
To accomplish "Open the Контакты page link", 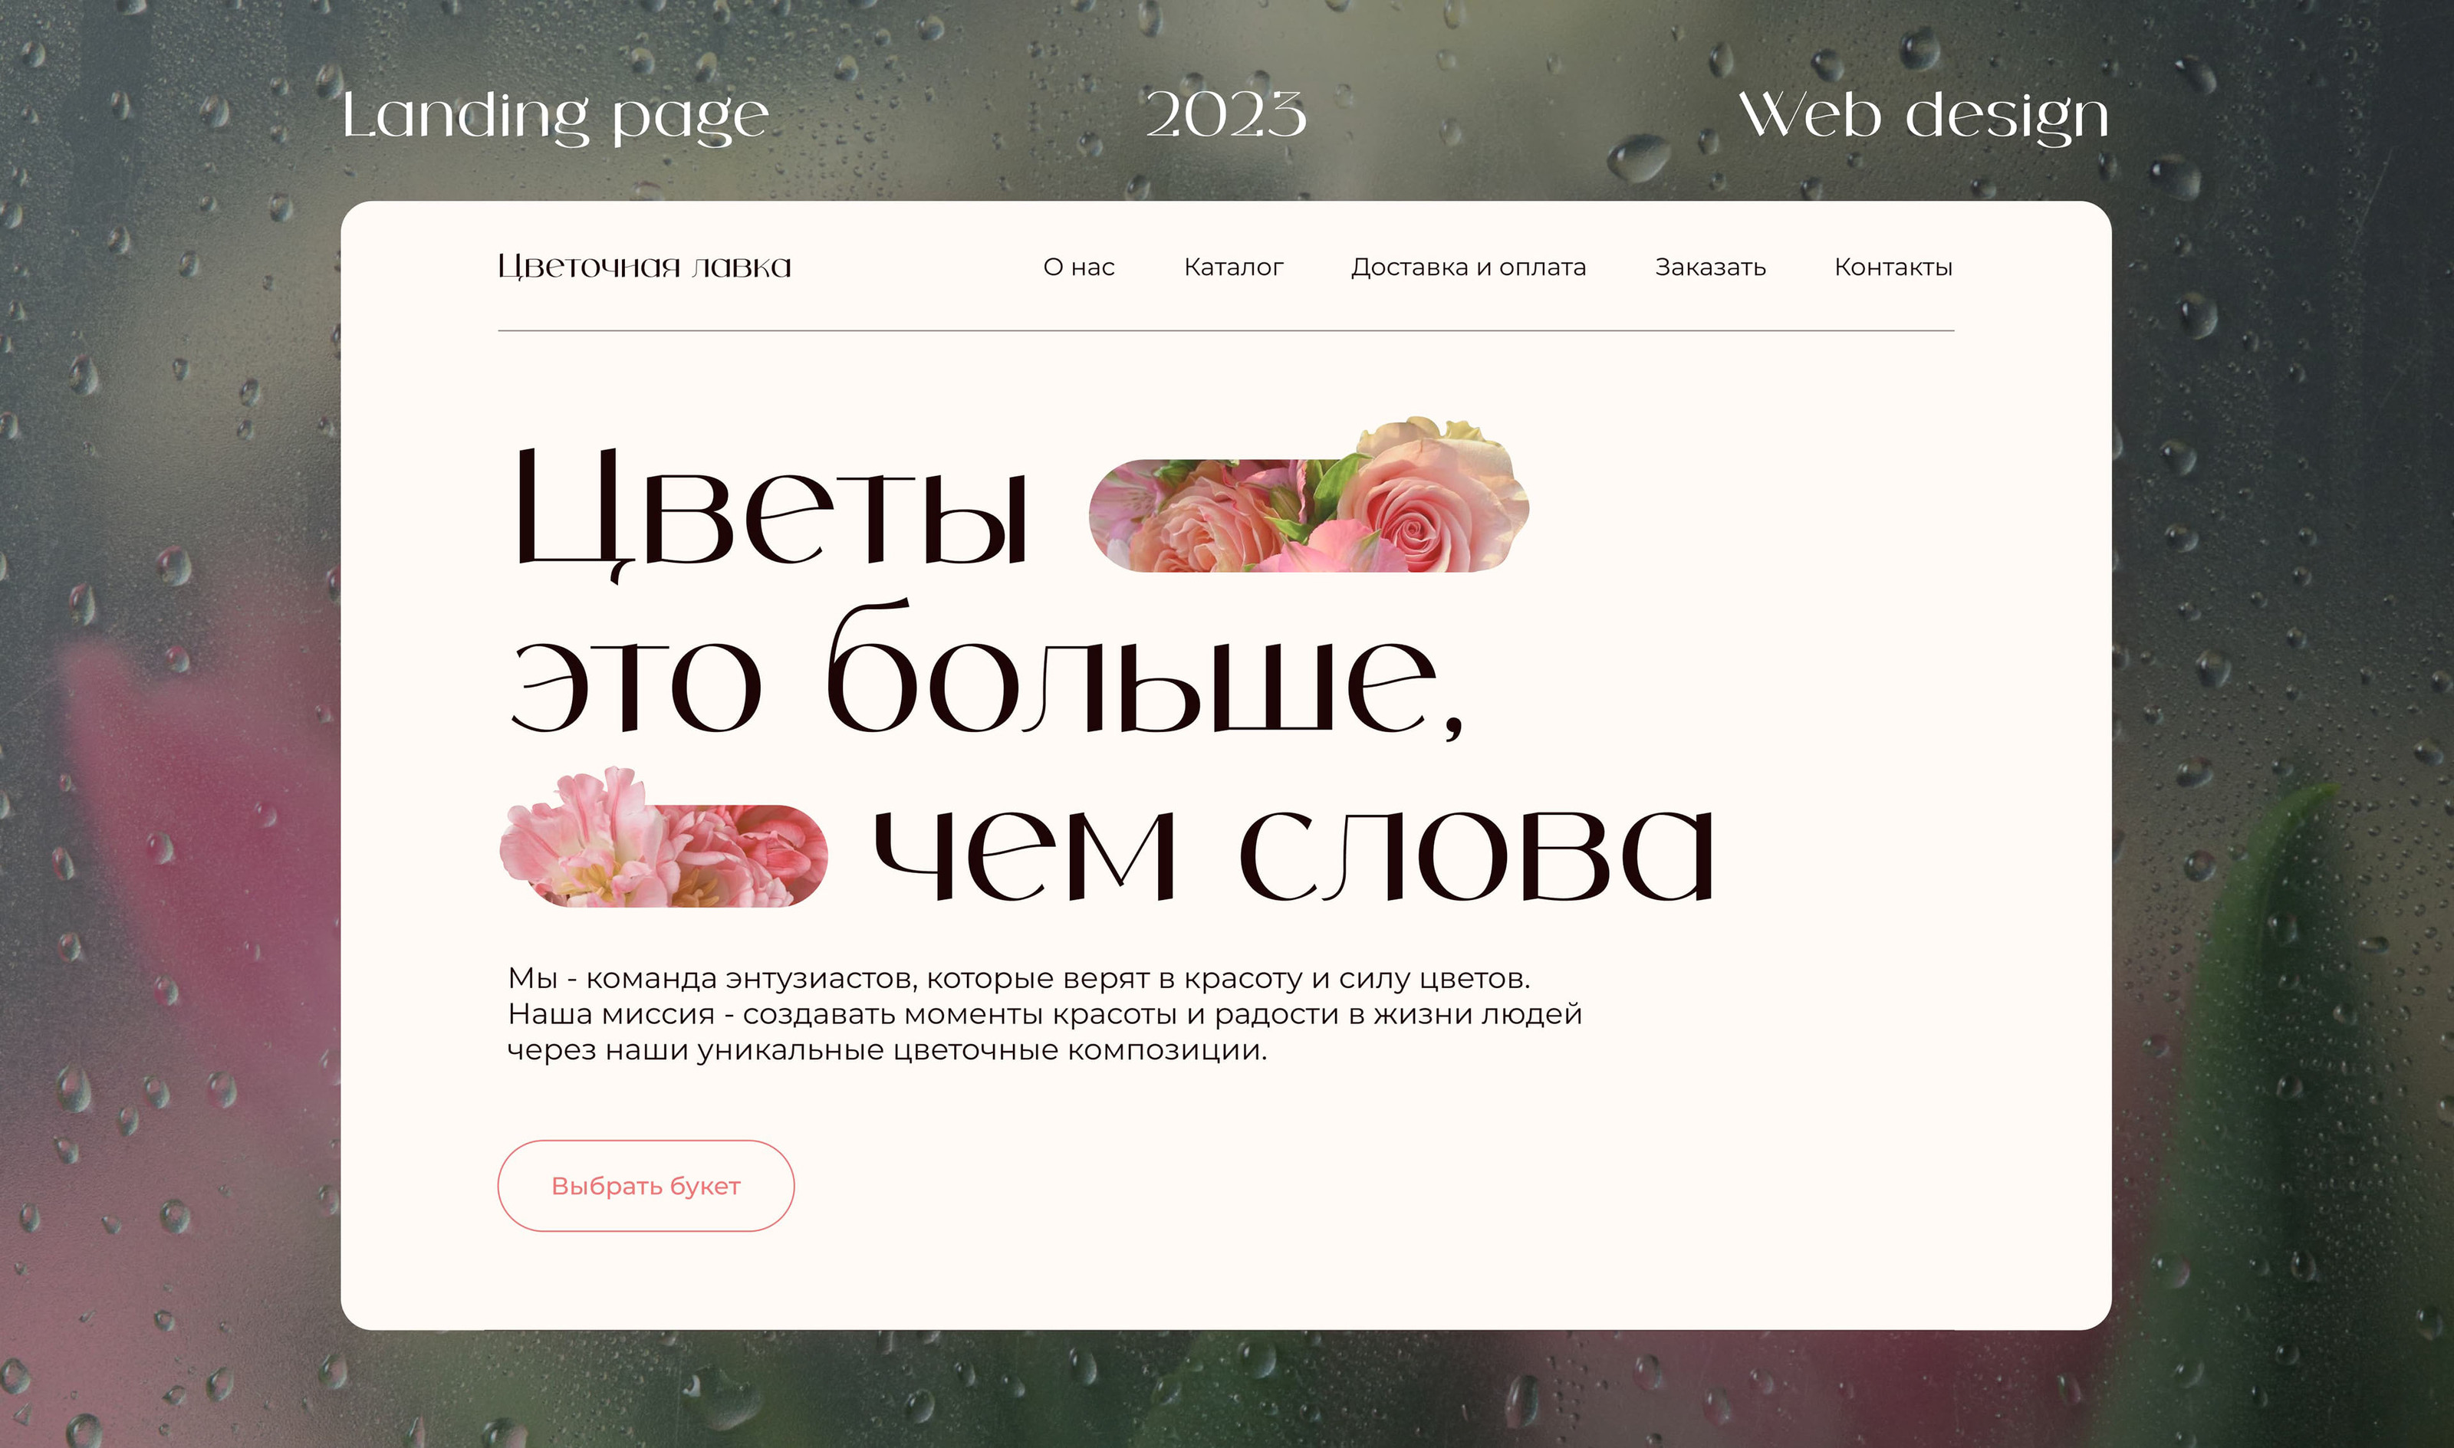I will click(x=1893, y=268).
